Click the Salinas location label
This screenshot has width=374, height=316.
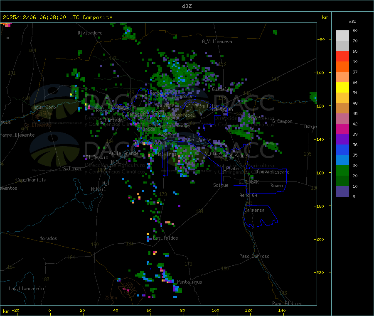tap(72, 169)
